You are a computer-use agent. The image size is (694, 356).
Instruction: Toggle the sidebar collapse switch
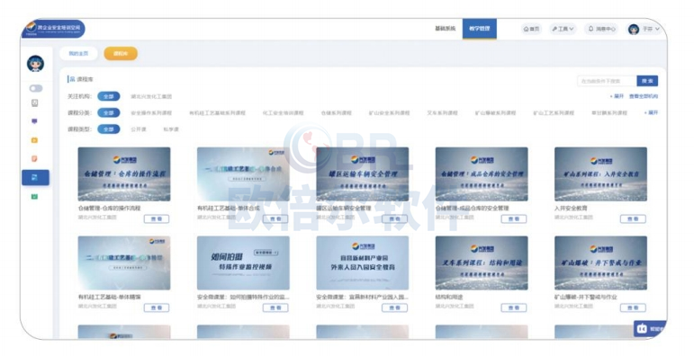(x=36, y=88)
